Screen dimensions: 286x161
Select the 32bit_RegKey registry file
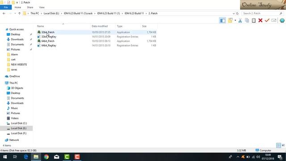click(49, 37)
